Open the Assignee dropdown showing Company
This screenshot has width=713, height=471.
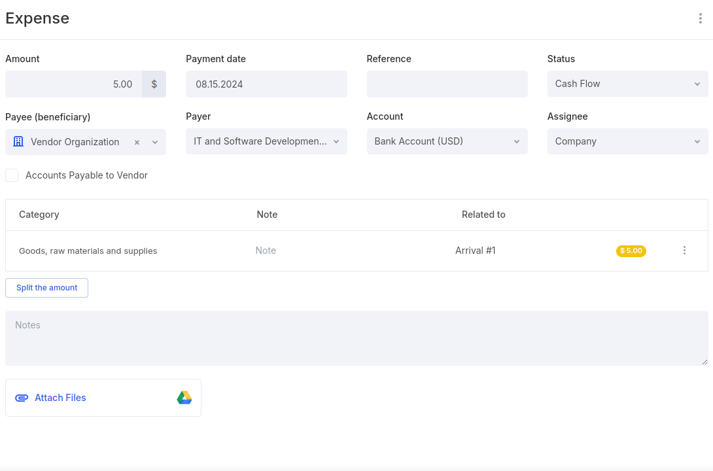(x=627, y=141)
